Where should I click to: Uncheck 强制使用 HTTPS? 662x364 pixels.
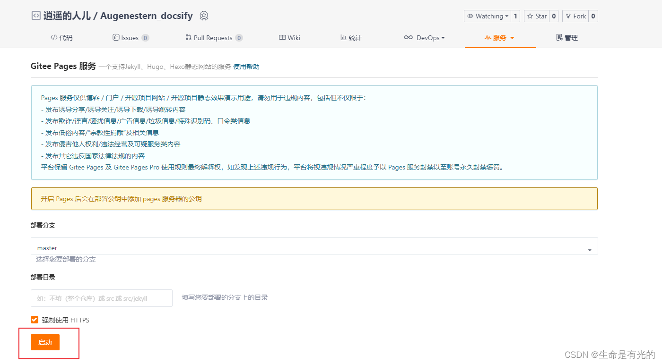pos(34,320)
